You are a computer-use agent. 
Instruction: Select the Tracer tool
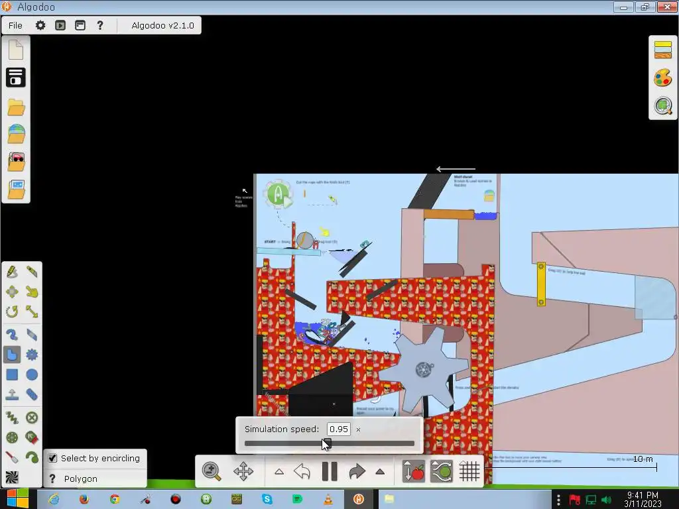32,457
